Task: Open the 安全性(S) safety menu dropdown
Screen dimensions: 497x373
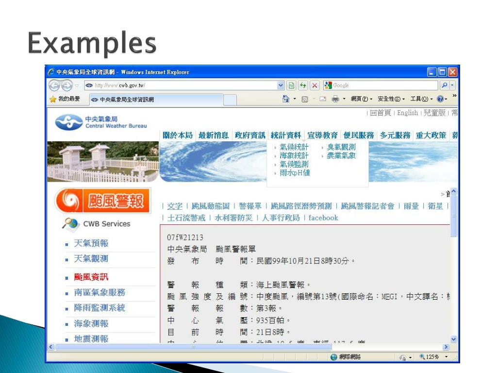Action: click(391, 99)
